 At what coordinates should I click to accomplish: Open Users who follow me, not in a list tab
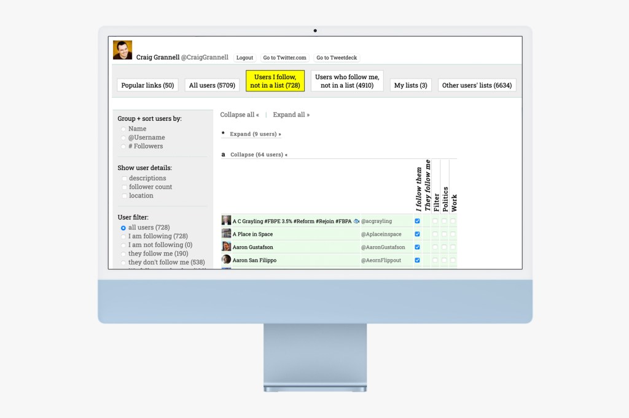[347, 81]
